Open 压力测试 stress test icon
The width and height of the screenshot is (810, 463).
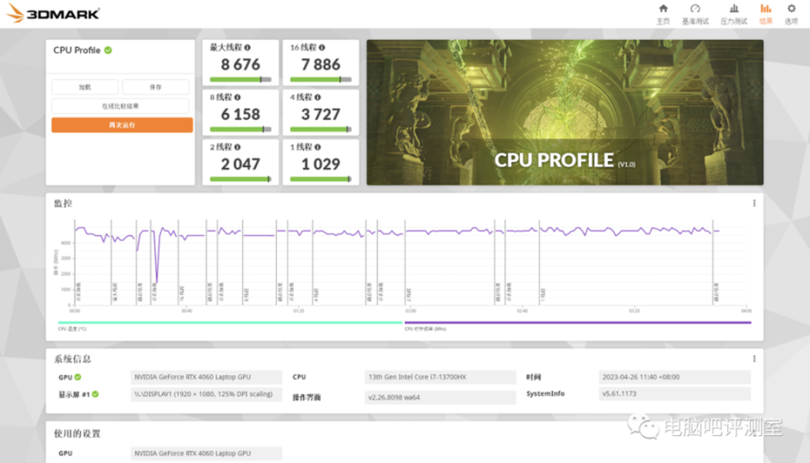click(x=734, y=8)
